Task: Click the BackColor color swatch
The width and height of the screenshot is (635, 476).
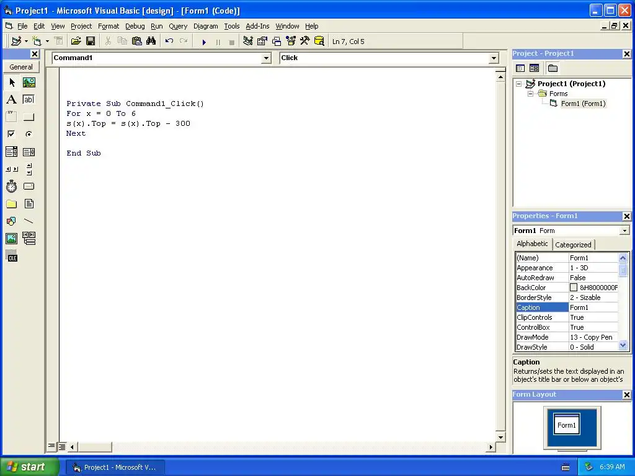Action: click(x=574, y=288)
